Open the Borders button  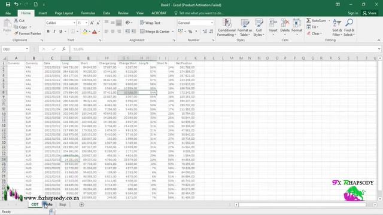[73, 32]
